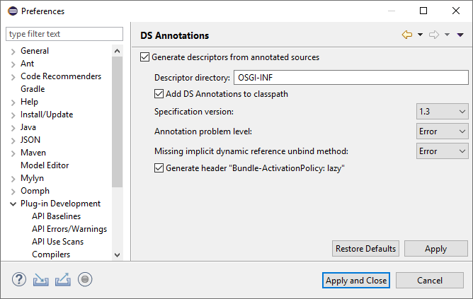Open the Specification version 1.3 dropdown
This screenshot has width=473, height=299.
(443, 112)
